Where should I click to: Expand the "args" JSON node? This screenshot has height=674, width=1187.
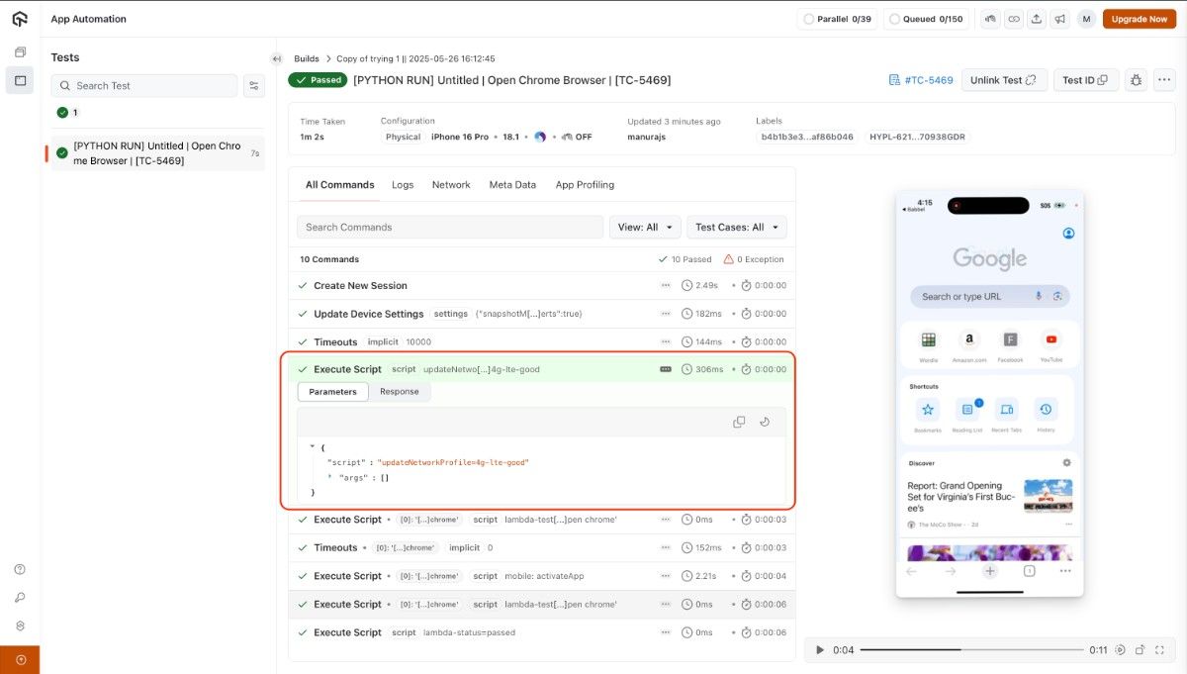pos(330,477)
